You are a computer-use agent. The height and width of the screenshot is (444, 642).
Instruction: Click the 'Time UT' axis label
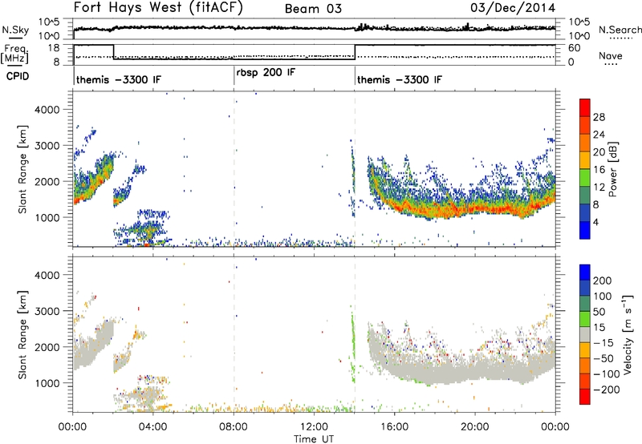tap(314, 439)
